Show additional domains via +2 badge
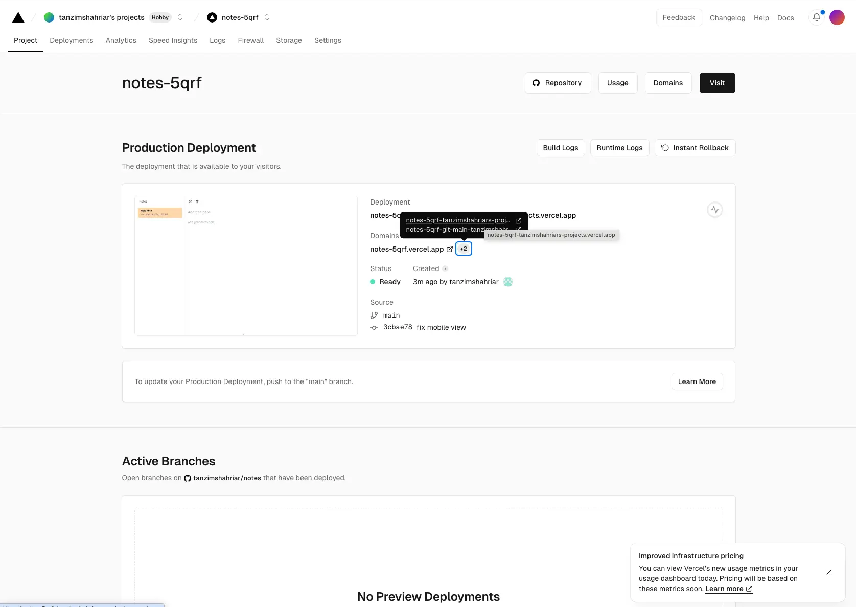Image resolution: width=856 pixels, height=607 pixels. click(x=464, y=249)
